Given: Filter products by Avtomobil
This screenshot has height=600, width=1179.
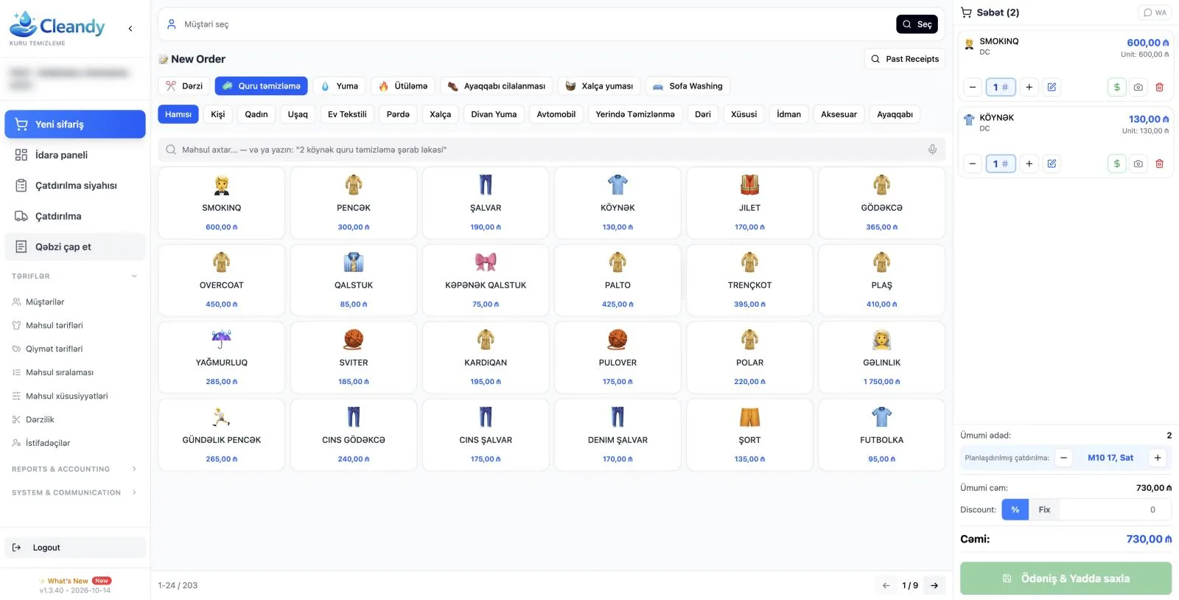Looking at the screenshot, I should (x=556, y=114).
